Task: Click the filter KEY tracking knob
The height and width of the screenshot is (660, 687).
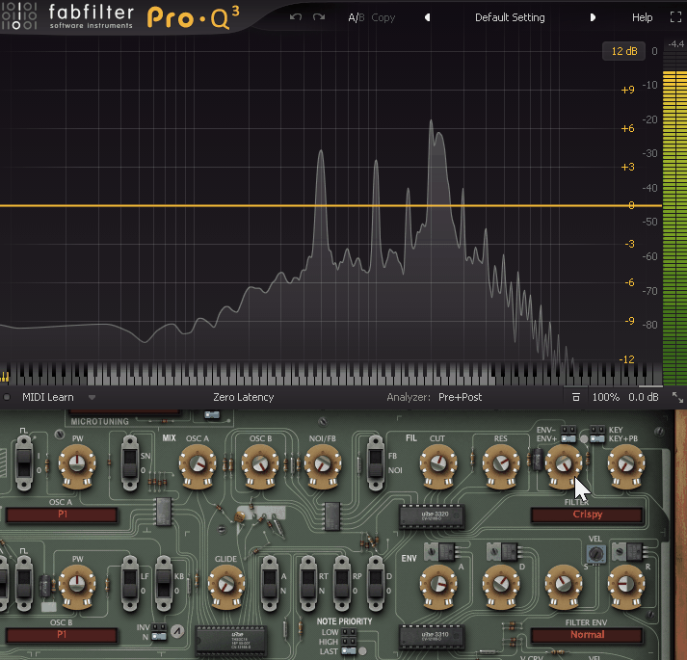Action: coord(626,463)
